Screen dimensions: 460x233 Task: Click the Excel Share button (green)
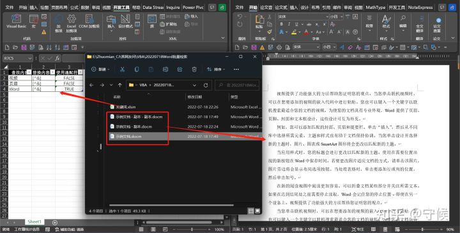click(x=222, y=7)
